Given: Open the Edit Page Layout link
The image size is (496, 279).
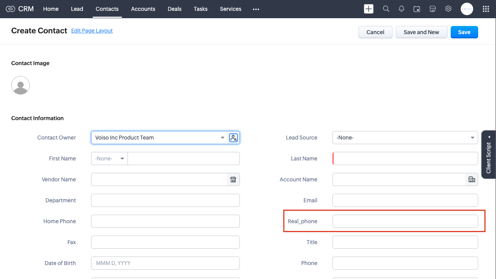Looking at the screenshot, I should click(92, 31).
